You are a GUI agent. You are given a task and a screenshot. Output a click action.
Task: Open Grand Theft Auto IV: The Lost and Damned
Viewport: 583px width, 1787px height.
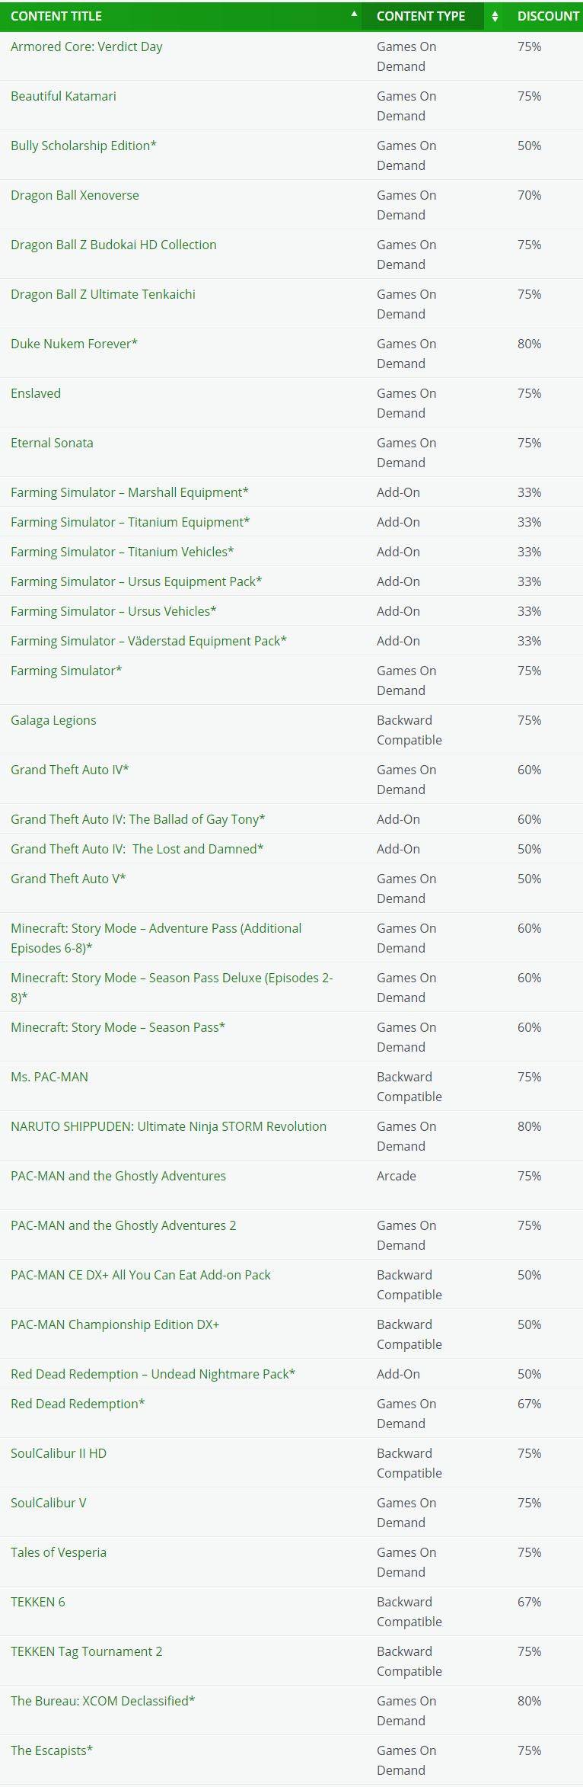(137, 849)
